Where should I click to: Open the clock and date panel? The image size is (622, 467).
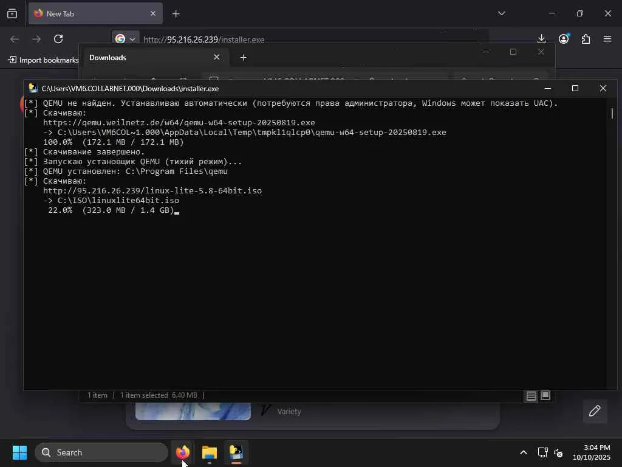tap(592, 452)
